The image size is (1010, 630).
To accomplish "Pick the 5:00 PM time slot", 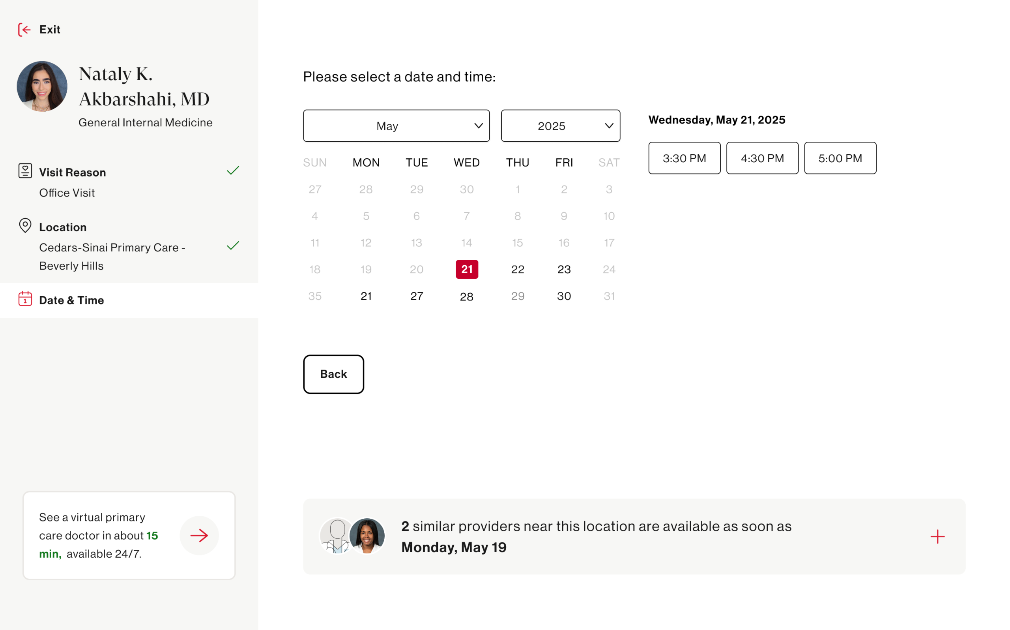I will pos(840,158).
